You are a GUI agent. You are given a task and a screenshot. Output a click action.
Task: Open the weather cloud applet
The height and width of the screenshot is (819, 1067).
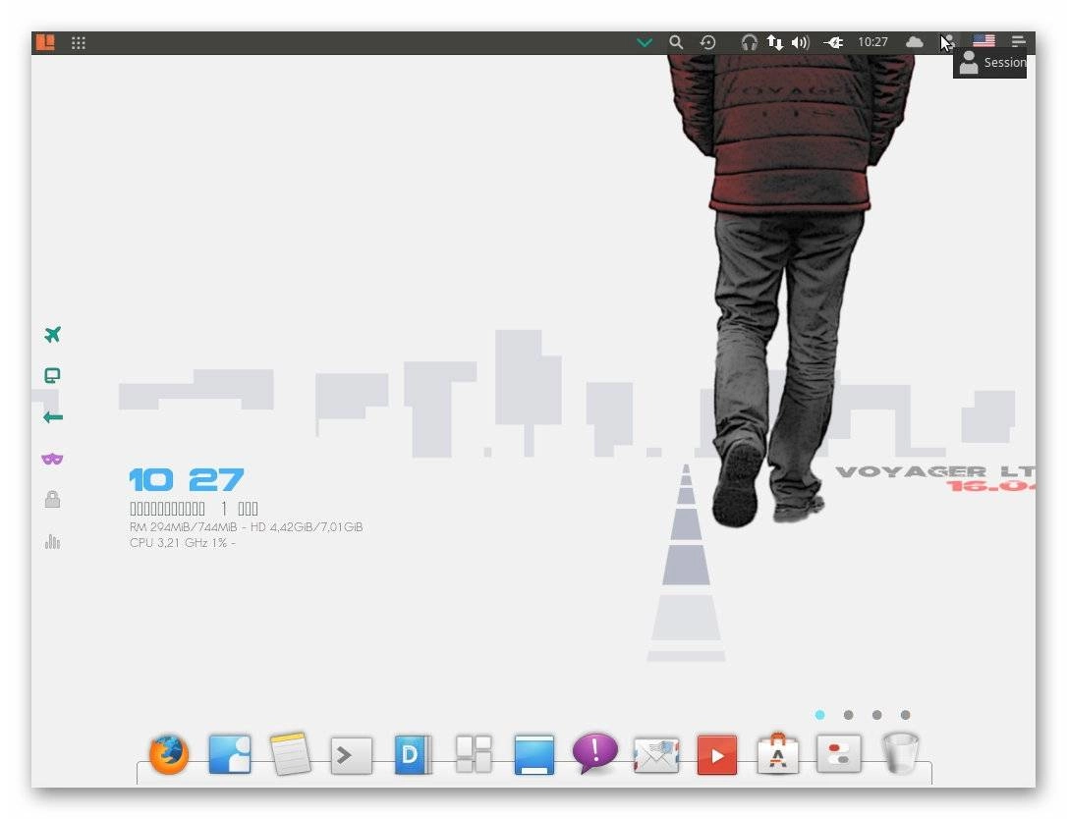tap(914, 42)
